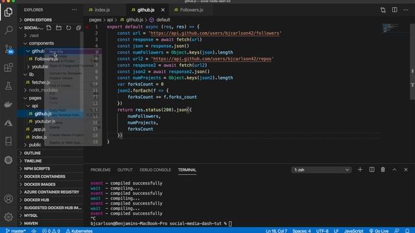Screen dimensions: 415x233
Task: Open the Manage gear icon
Action: [8, 217]
